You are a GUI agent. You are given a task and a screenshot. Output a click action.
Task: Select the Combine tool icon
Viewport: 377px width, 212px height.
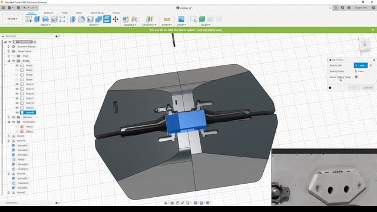(98, 19)
